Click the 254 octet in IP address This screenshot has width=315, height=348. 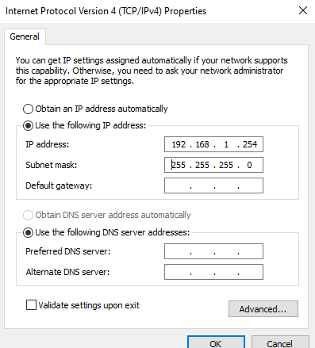click(x=250, y=144)
